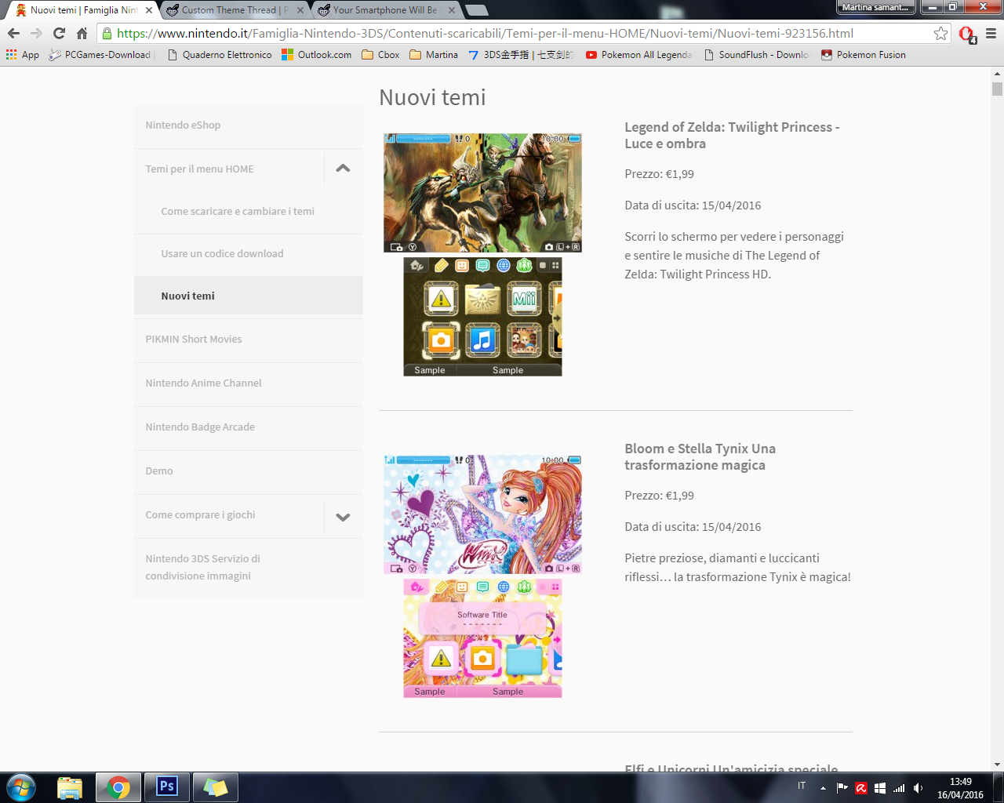Click the IT language indicator
Viewport: 1004px width, 803px height.
click(802, 786)
